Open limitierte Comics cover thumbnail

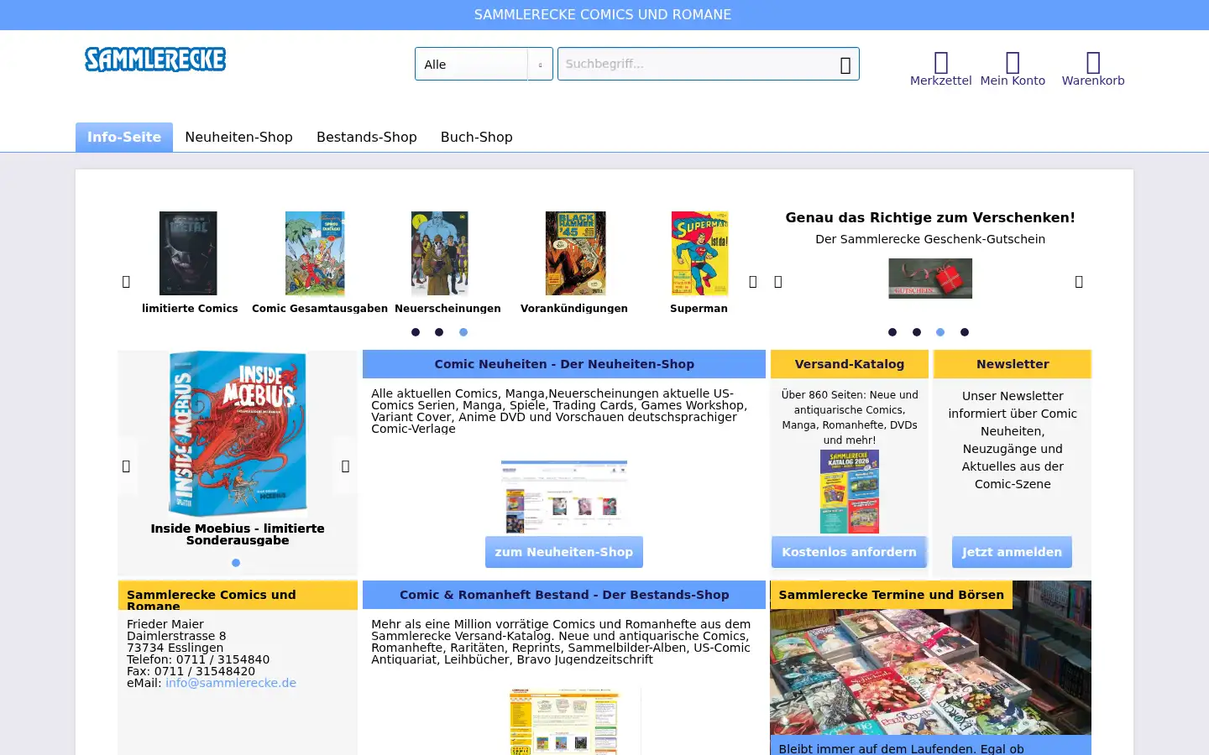tap(188, 253)
